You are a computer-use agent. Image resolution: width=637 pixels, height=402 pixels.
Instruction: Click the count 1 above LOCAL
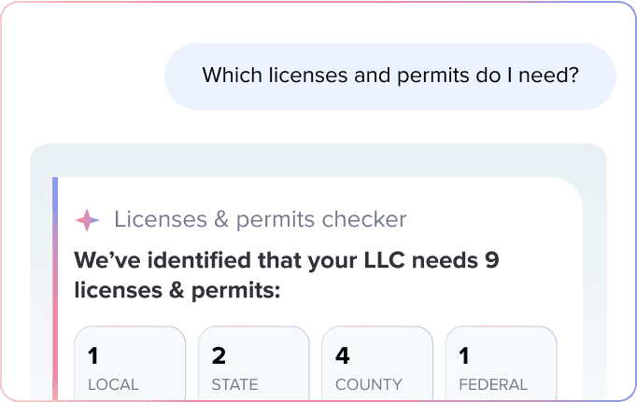click(x=93, y=354)
